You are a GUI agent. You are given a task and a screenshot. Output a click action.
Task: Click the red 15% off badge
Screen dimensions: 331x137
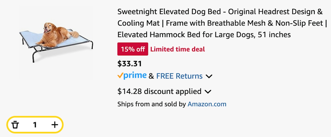(x=133, y=49)
